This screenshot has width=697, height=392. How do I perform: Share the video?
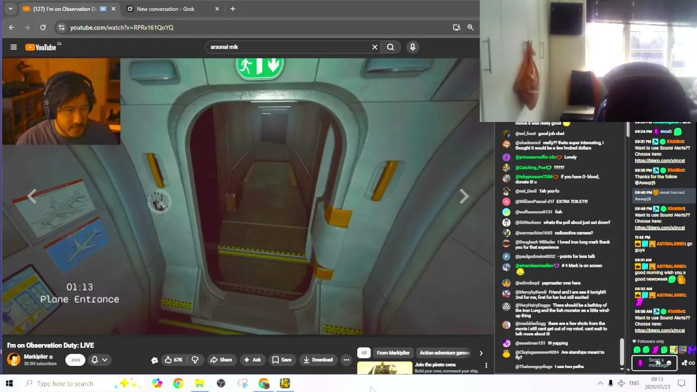coord(221,360)
